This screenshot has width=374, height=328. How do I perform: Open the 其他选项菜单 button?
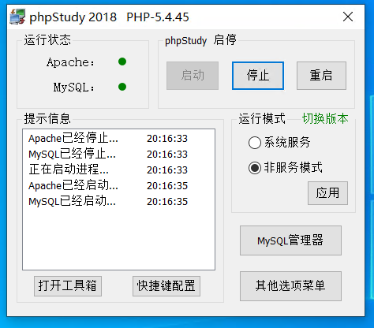click(x=290, y=286)
